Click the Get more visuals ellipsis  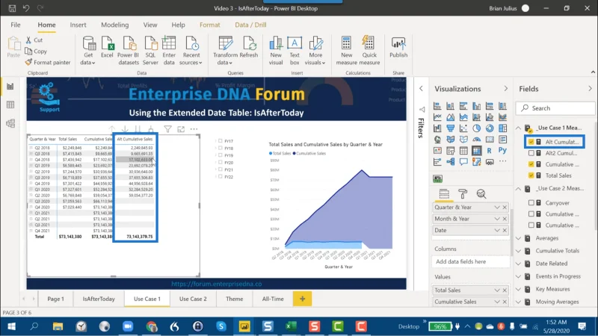tap(502, 161)
